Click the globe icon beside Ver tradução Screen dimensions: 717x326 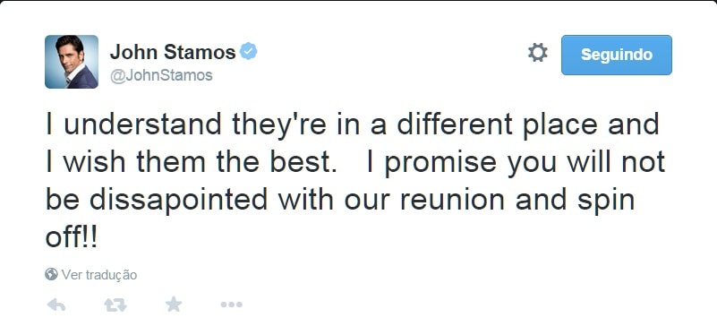(51, 274)
